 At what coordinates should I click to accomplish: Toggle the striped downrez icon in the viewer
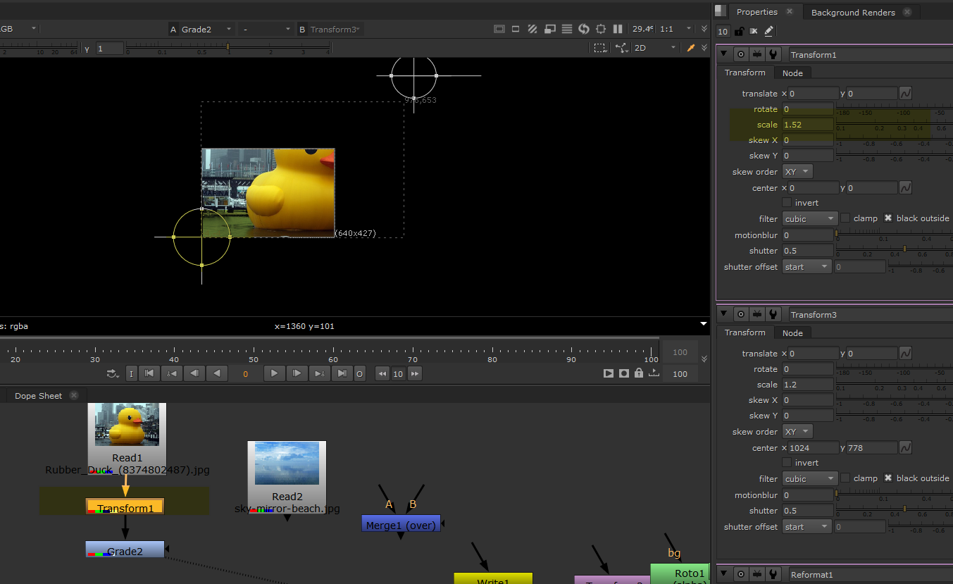(x=533, y=29)
